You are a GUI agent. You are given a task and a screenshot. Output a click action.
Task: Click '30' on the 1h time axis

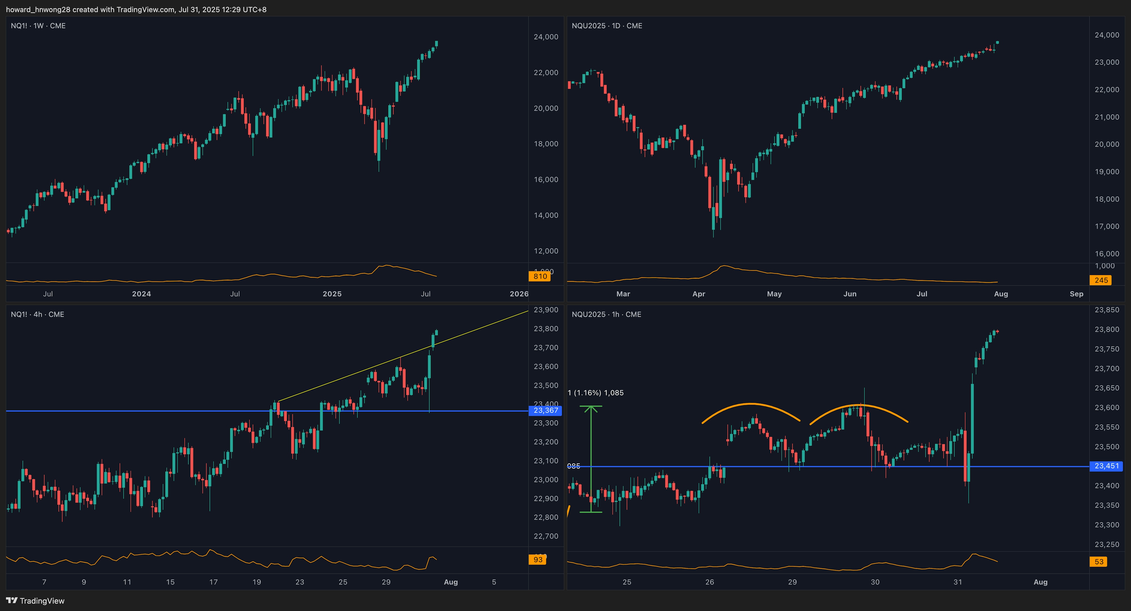click(875, 582)
